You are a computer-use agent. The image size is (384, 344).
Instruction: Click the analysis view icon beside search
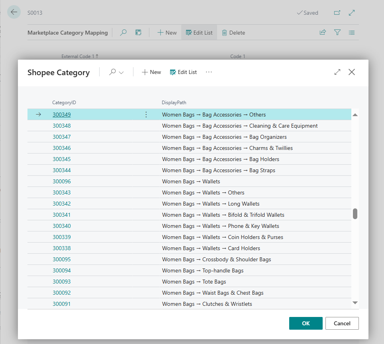(x=138, y=33)
